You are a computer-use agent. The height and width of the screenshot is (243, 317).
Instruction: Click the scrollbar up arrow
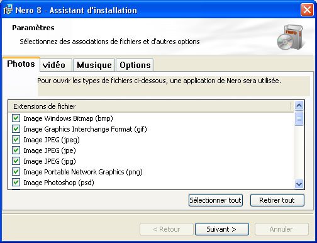[299, 106]
